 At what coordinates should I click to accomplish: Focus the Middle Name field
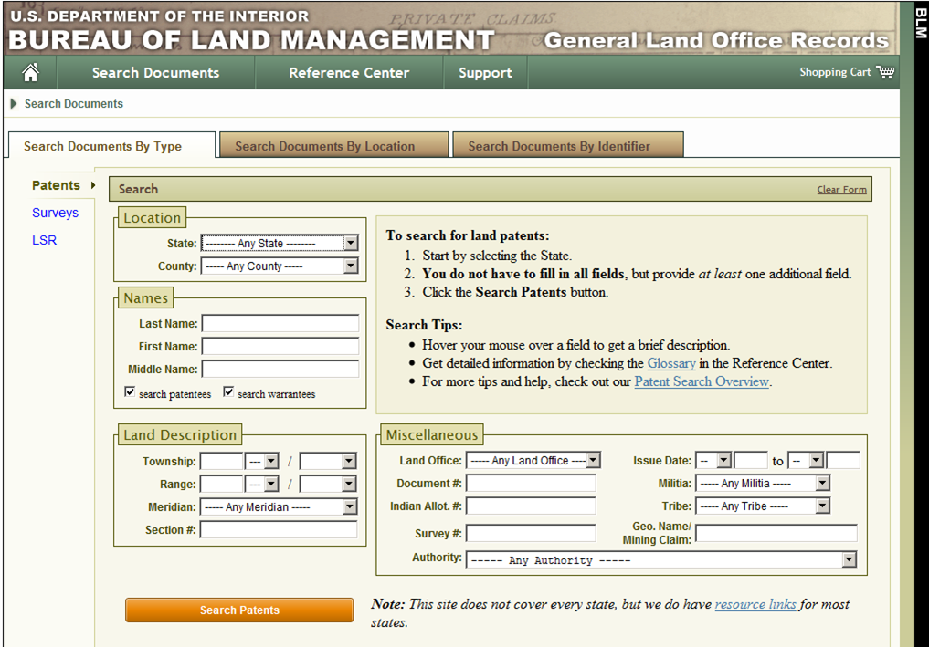coord(280,369)
